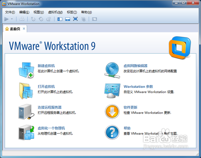Click the 新建虚拟机 icon
The width and height of the screenshot is (201, 158).
coord(27,70)
